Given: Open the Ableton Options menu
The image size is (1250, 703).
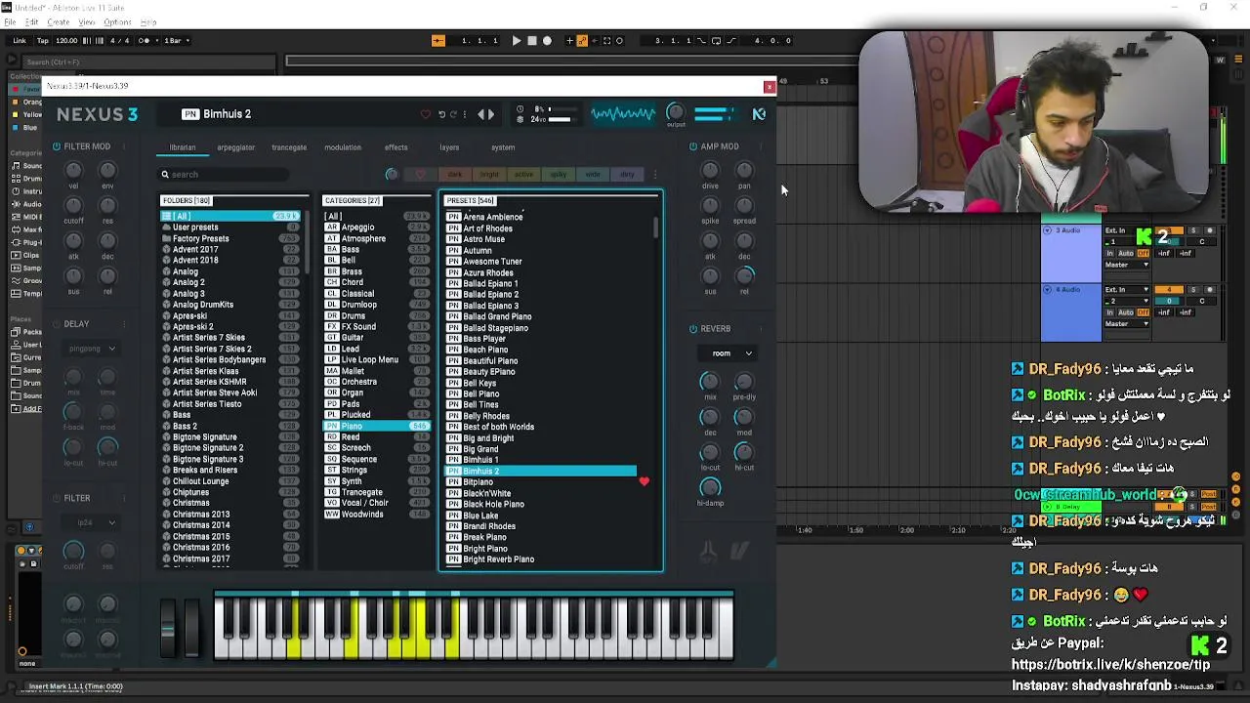Looking at the screenshot, I should [x=117, y=21].
